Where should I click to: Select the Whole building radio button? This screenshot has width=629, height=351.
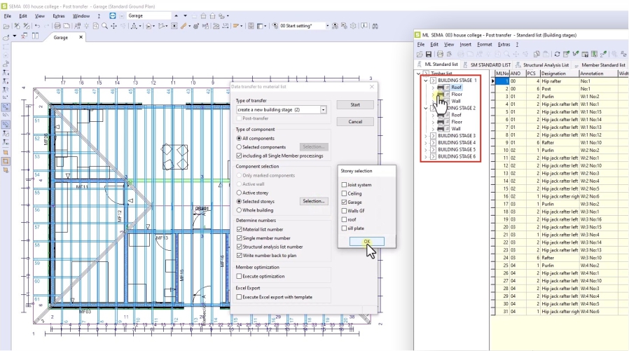(x=240, y=210)
